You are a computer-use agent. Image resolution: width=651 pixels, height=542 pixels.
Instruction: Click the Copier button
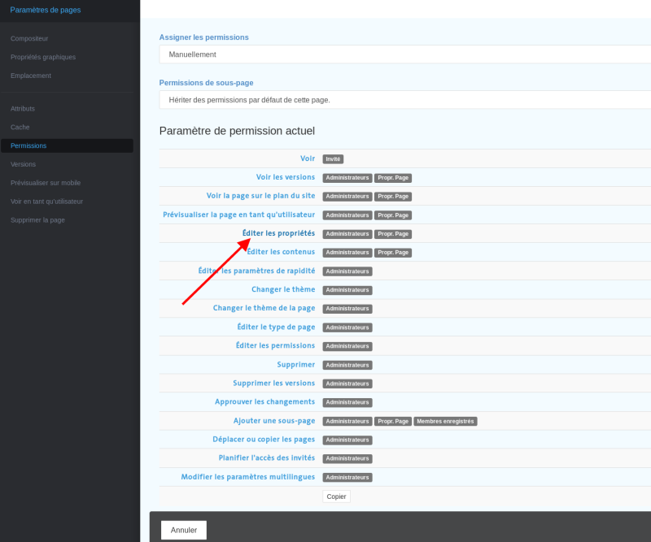[336, 496]
